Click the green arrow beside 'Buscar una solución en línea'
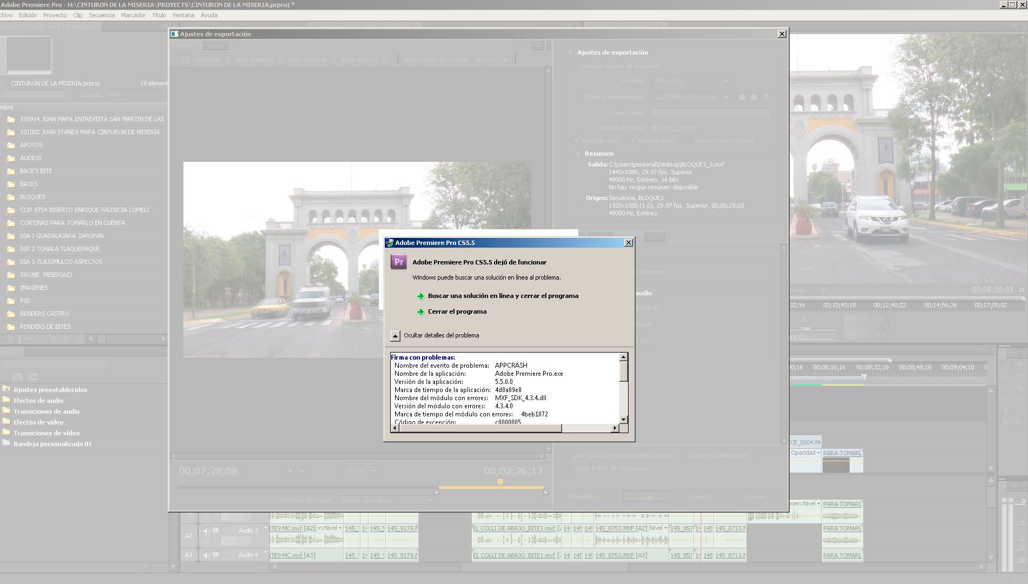Image resolution: width=1028 pixels, height=584 pixels. click(420, 296)
